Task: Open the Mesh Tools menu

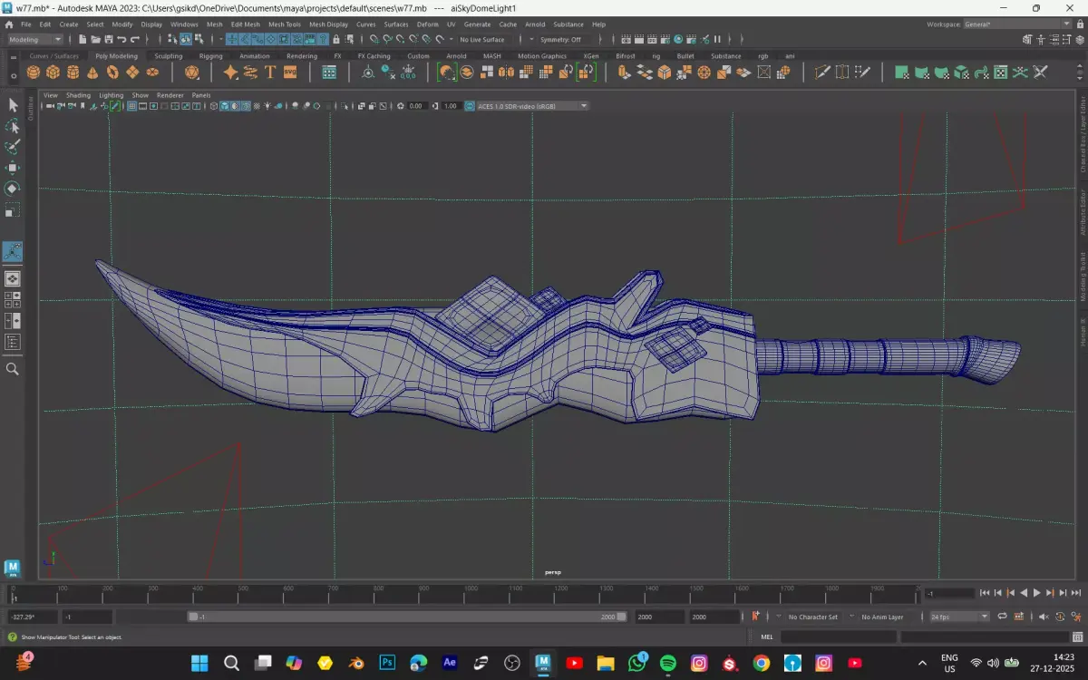Action: tap(284, 24)
